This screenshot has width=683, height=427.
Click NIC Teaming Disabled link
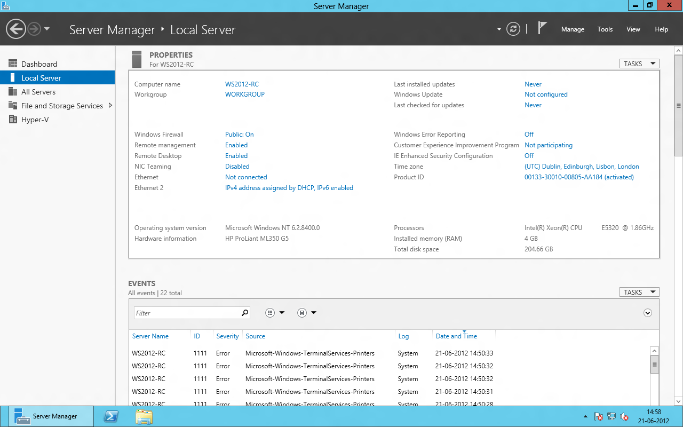(x=237, y=167)
